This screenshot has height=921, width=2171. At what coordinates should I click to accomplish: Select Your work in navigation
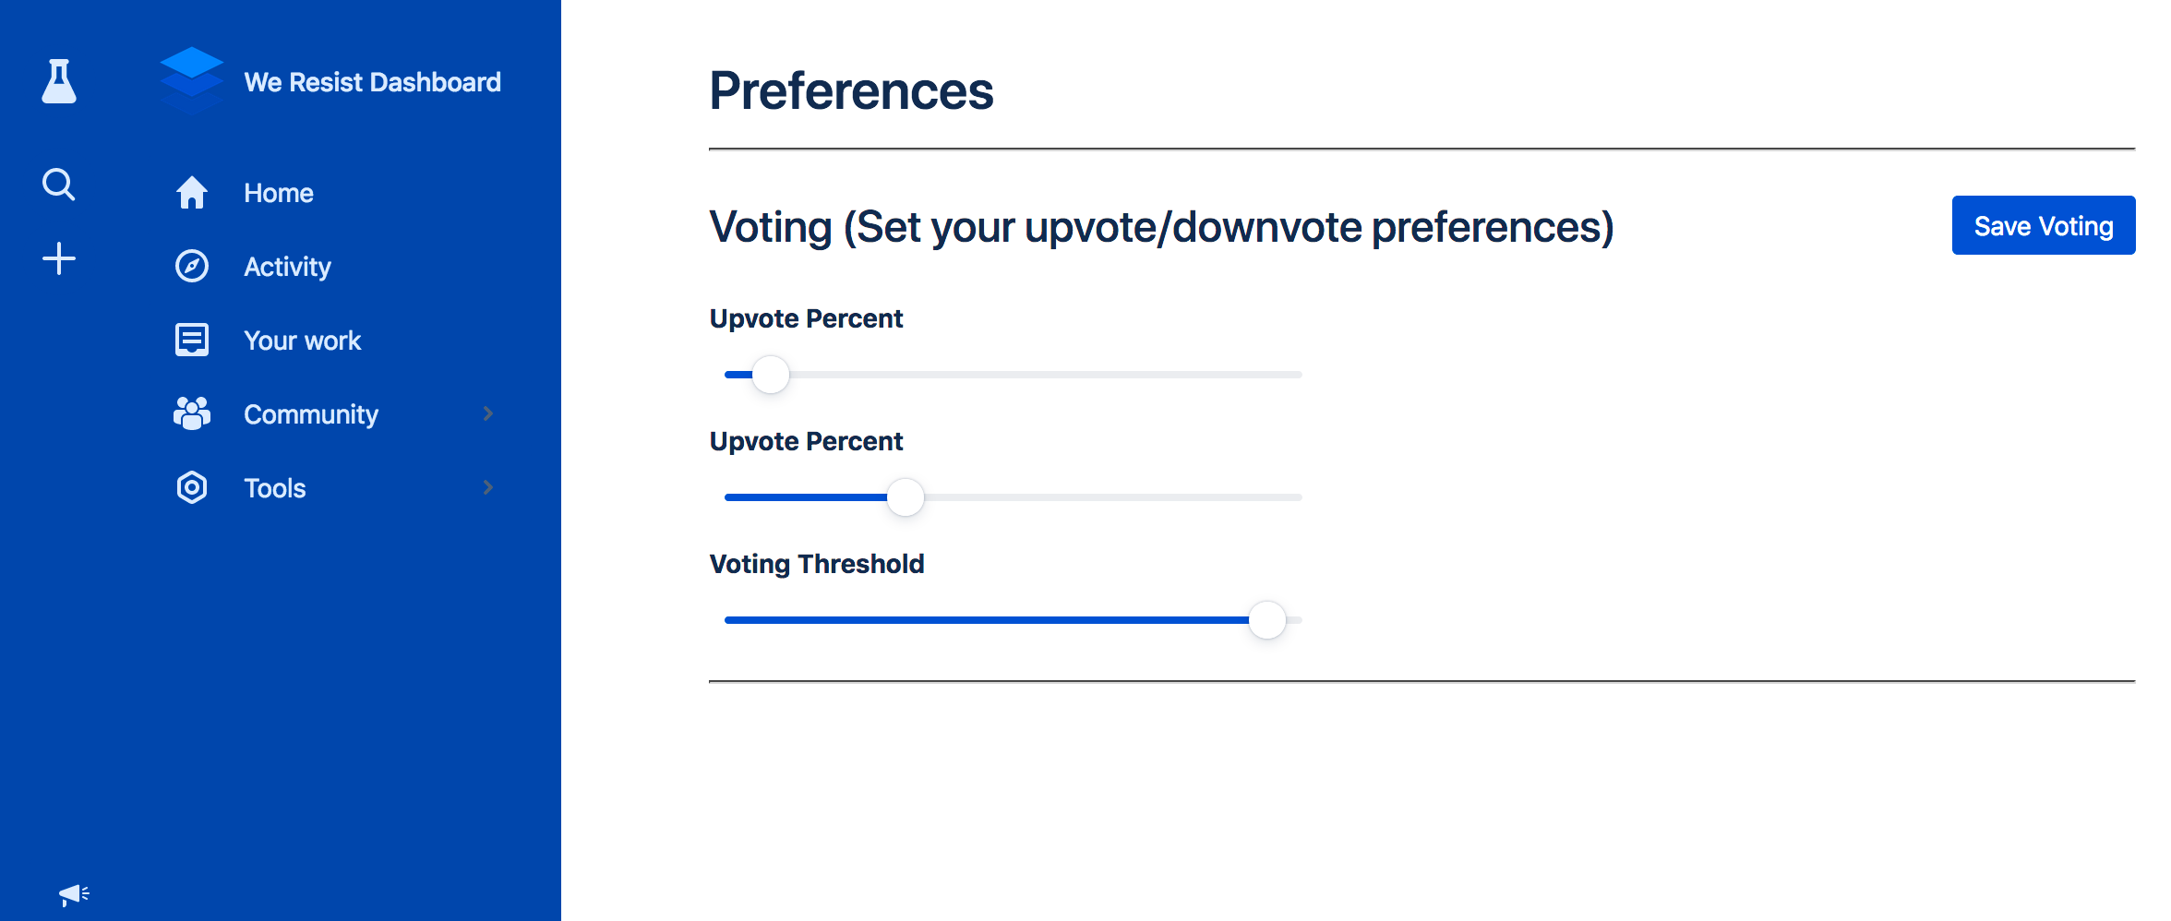(302, 341)
